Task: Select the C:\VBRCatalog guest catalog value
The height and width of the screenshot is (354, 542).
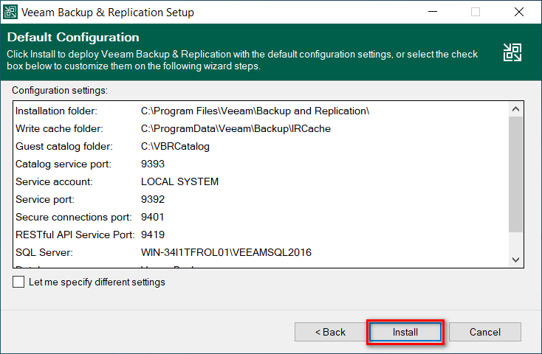Action: (175, 147)
